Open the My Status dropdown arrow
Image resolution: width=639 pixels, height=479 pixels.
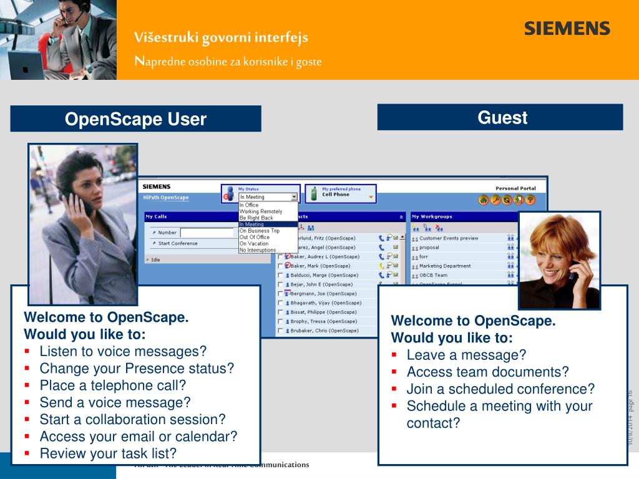click(294, 197)
